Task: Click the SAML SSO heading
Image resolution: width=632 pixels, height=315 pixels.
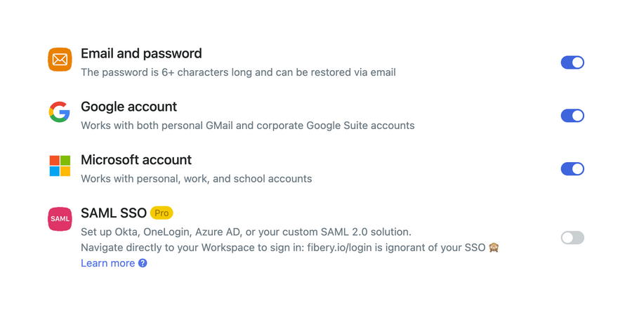Action: [x=114, y=213]
